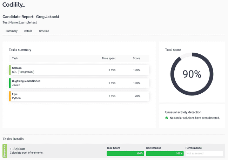
Task: Open the SqlSum task row
Action: coord(79,70)
